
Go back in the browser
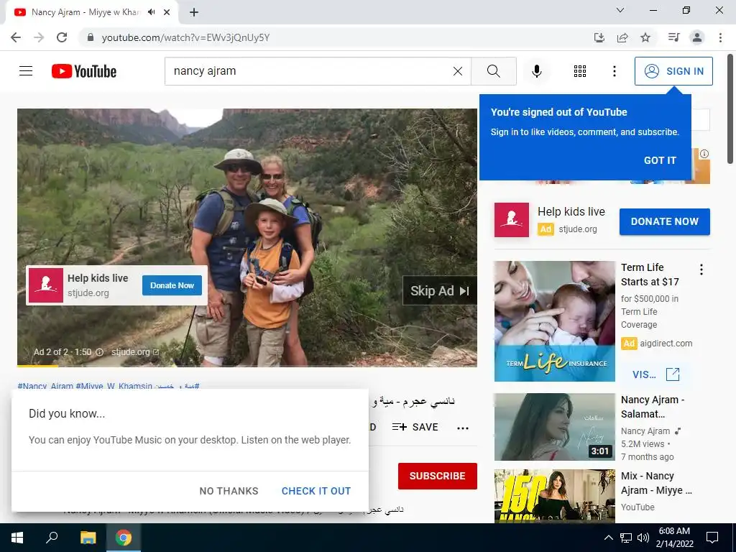pyautogui.click(x=16, y=37)
